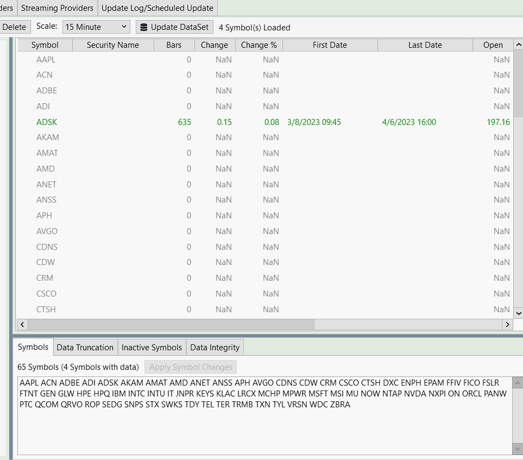Open the Scale 15 Minute dropdown
This screenshot has width=523, height=460.
point(96,27)
